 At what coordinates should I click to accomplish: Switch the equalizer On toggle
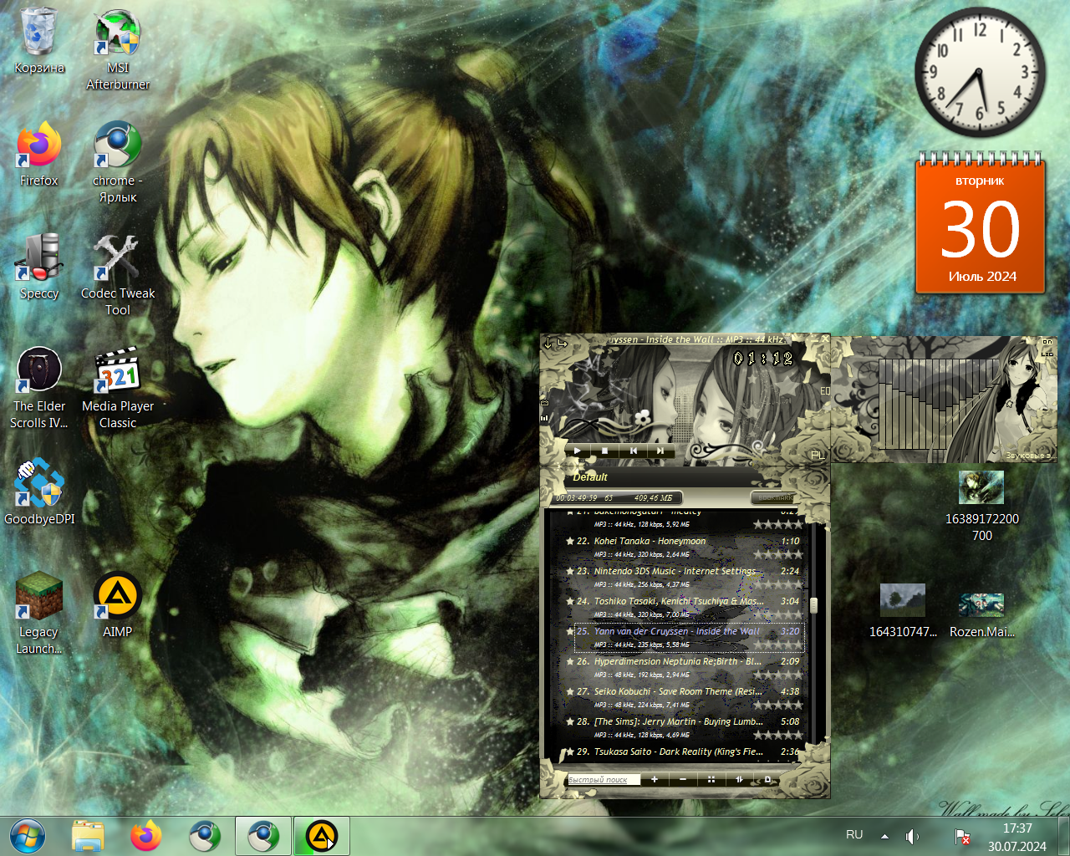tap(1047, 342)
